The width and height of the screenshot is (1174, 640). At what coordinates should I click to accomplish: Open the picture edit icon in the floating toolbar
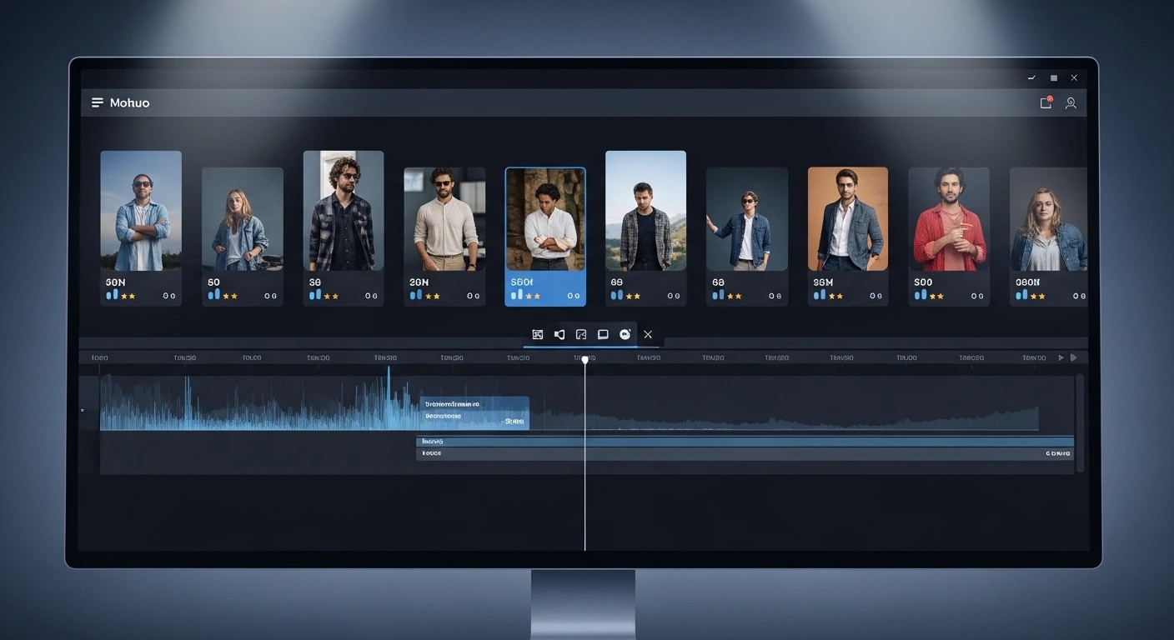pos(581,333)
